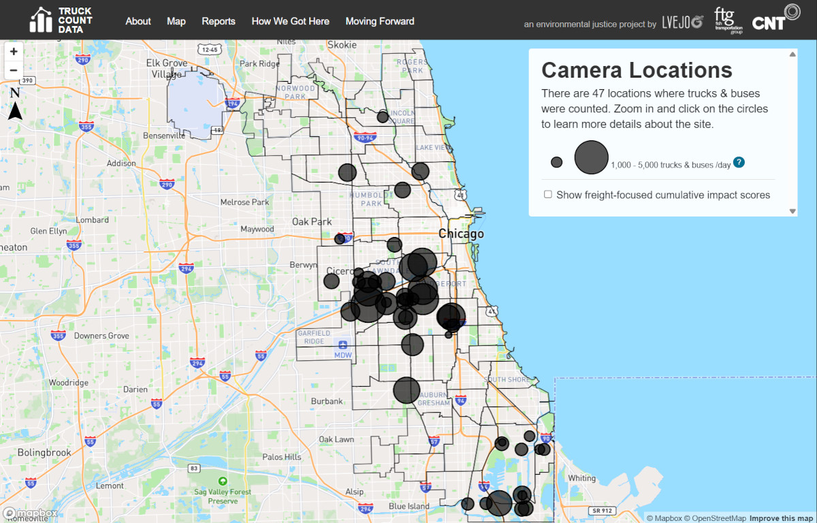
Task: Click the camera circle in Lincoln Square
Action: (x=383, y=116)
